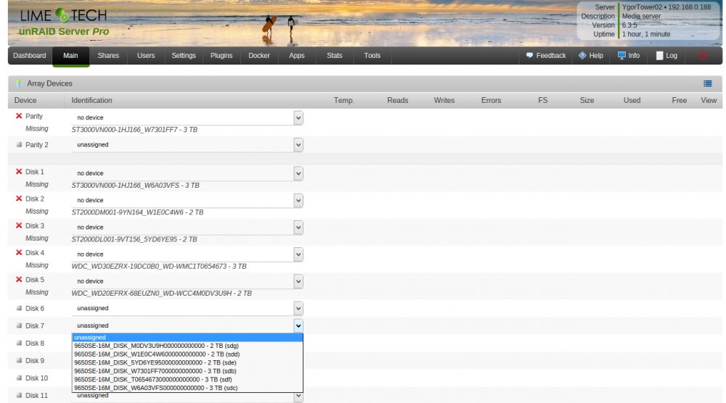Click the Help diamond icon

[x=582, y=56]
